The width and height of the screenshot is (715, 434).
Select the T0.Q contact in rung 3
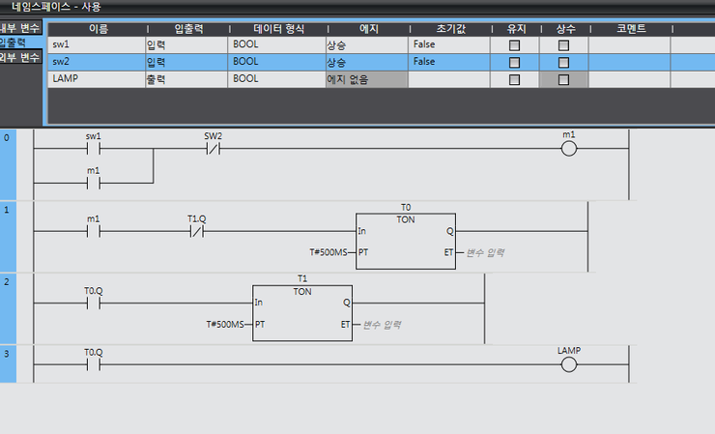click(x=94, y=364)
